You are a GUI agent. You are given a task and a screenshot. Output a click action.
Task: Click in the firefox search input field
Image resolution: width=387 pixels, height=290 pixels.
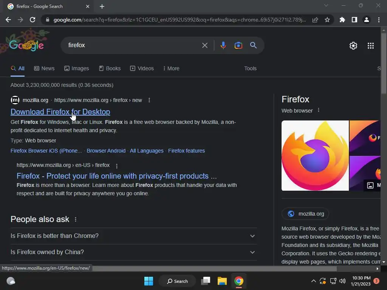pos(133,45)
